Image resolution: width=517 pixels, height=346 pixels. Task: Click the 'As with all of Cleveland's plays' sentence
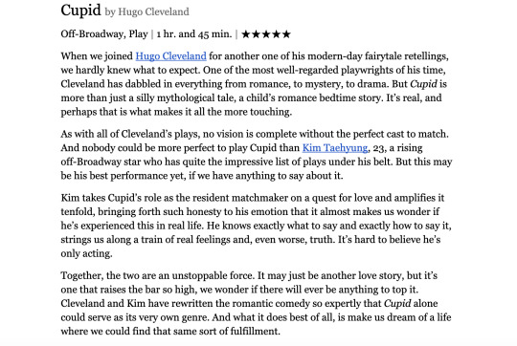tap(255, 134)
